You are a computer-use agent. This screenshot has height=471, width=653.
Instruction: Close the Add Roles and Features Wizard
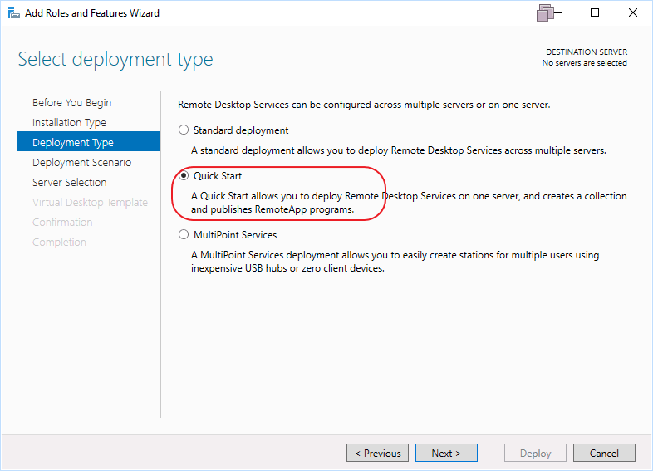(632, 13)
